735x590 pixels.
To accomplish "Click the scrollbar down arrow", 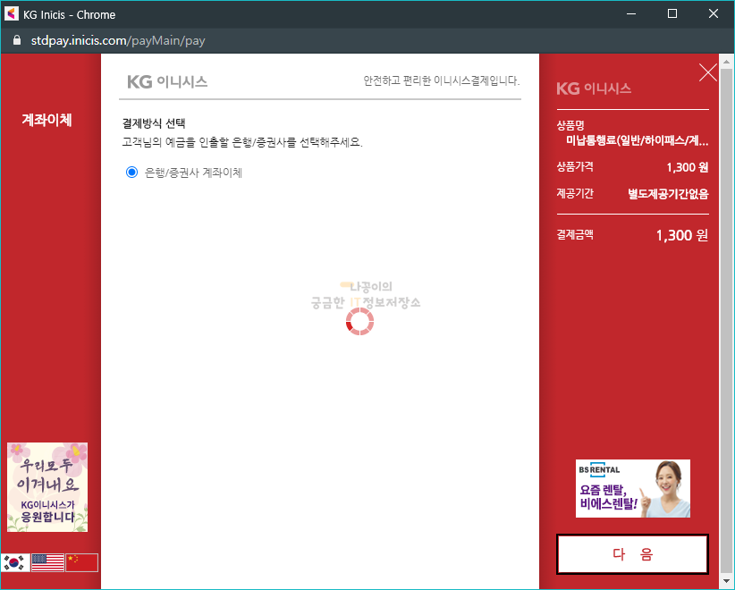I will [x=726, y=581].
